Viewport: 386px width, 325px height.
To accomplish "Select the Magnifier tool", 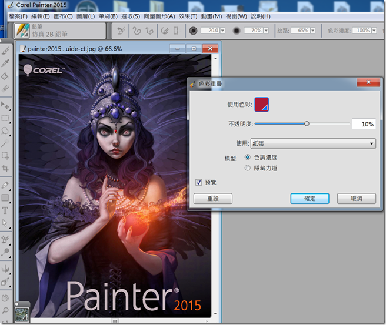I will coord(5,310).
